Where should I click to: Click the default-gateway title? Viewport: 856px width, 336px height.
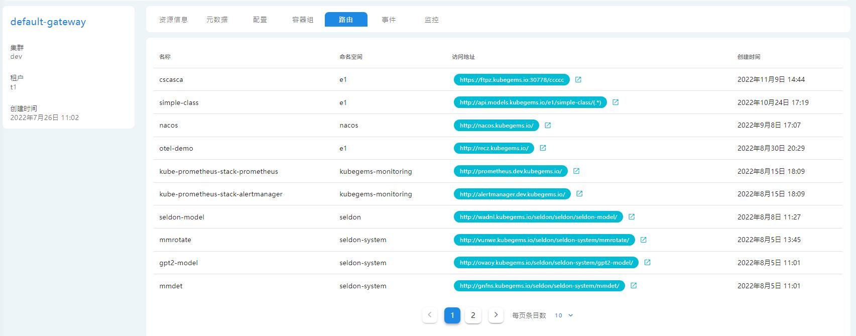tap(48, 22)
